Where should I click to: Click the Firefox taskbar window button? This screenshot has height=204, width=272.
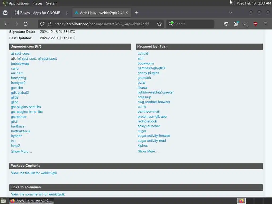tap(31, 201)
